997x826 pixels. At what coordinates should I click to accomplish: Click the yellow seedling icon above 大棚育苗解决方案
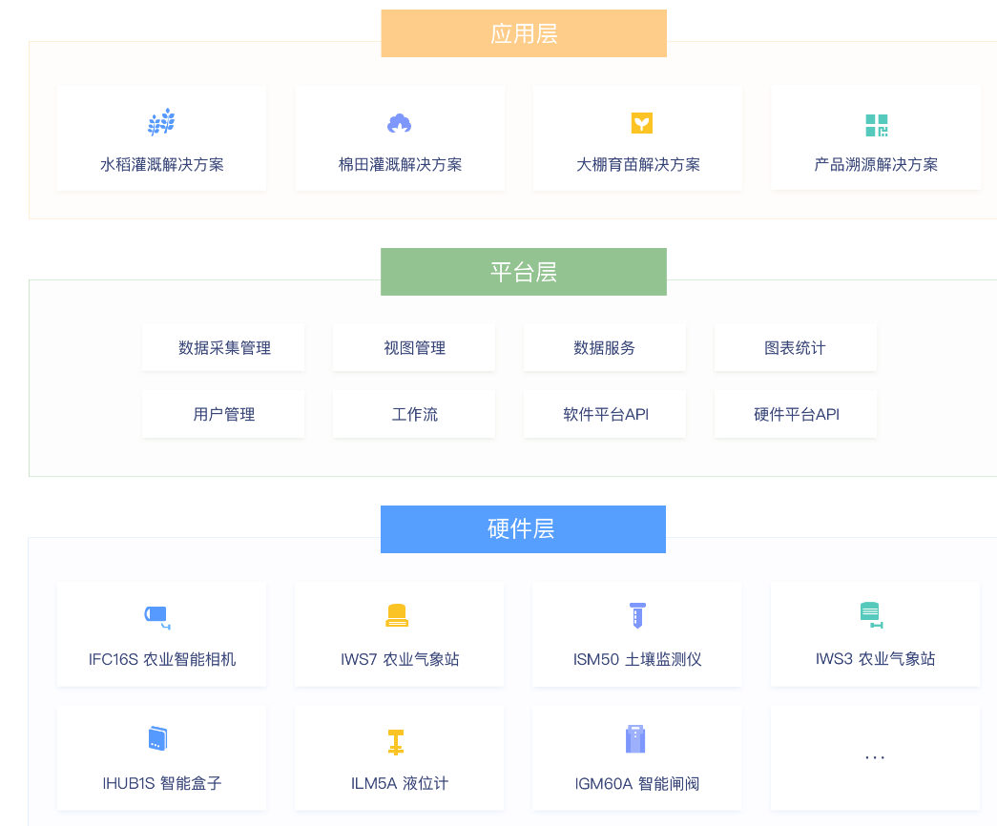(641, 123)
